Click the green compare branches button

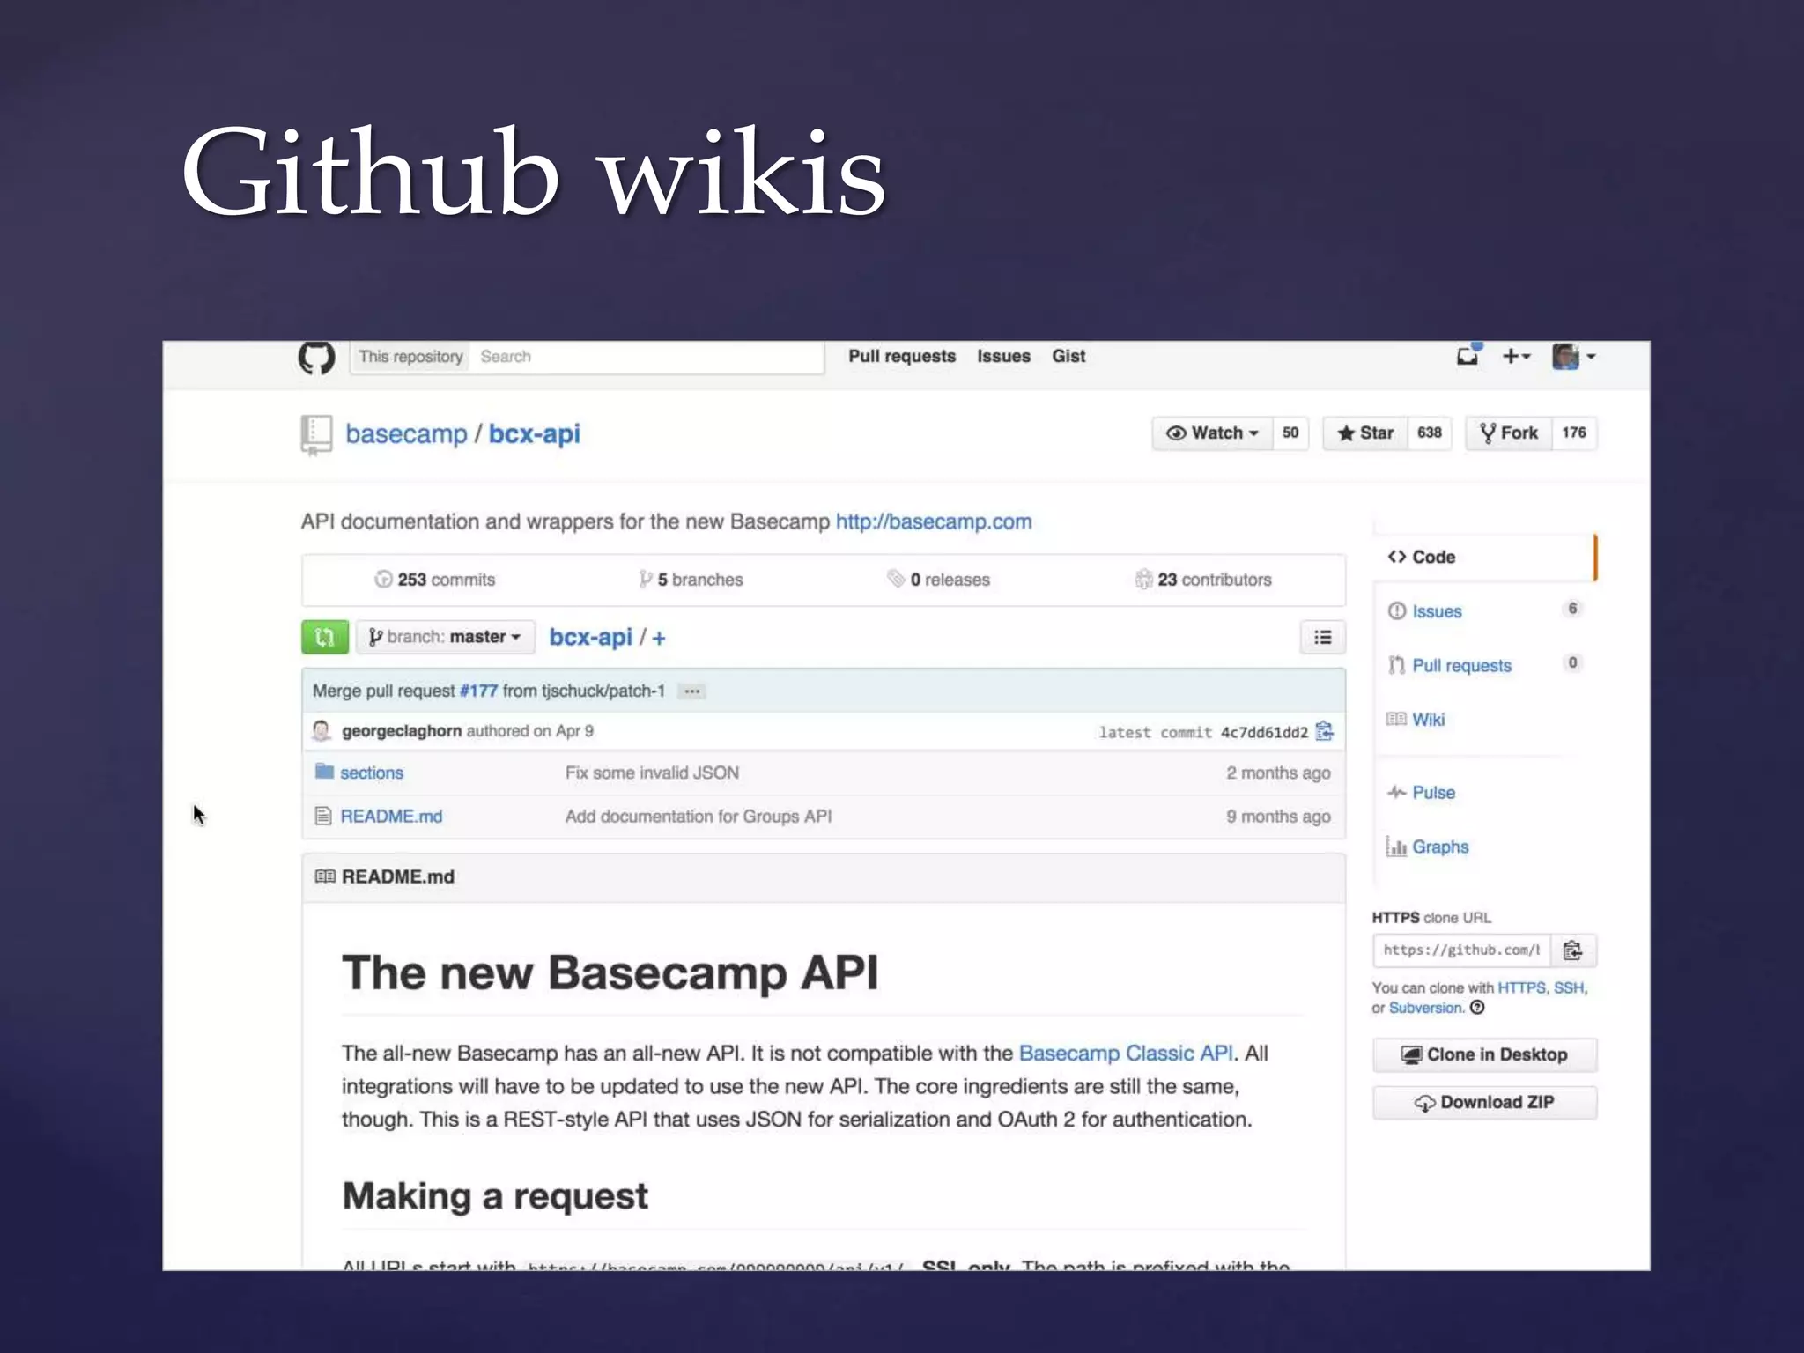[324, 637]
